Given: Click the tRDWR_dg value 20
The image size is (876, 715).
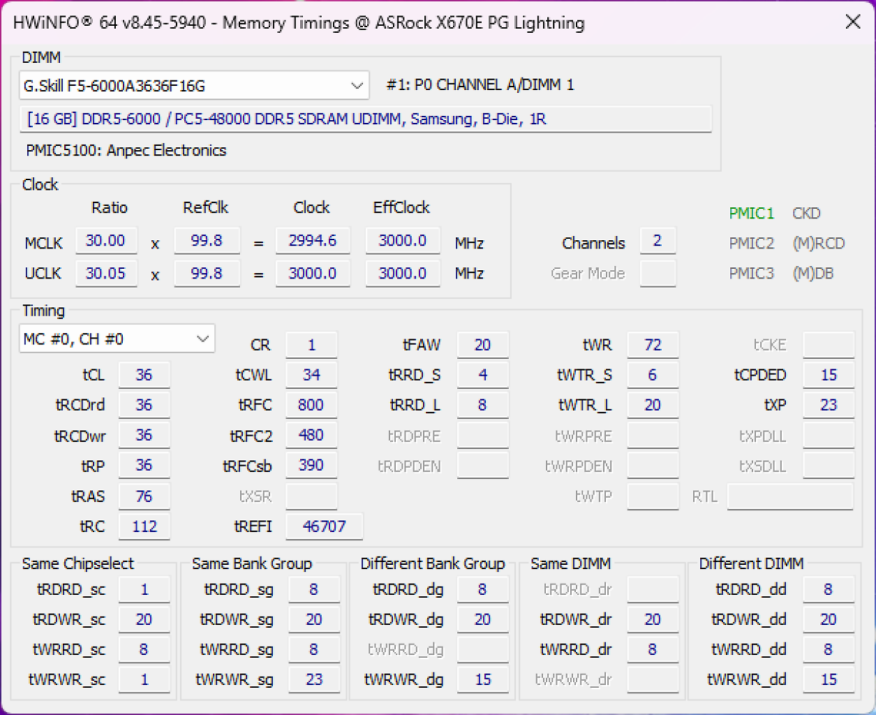Looking at the screenshot, I should click(482, 619).
